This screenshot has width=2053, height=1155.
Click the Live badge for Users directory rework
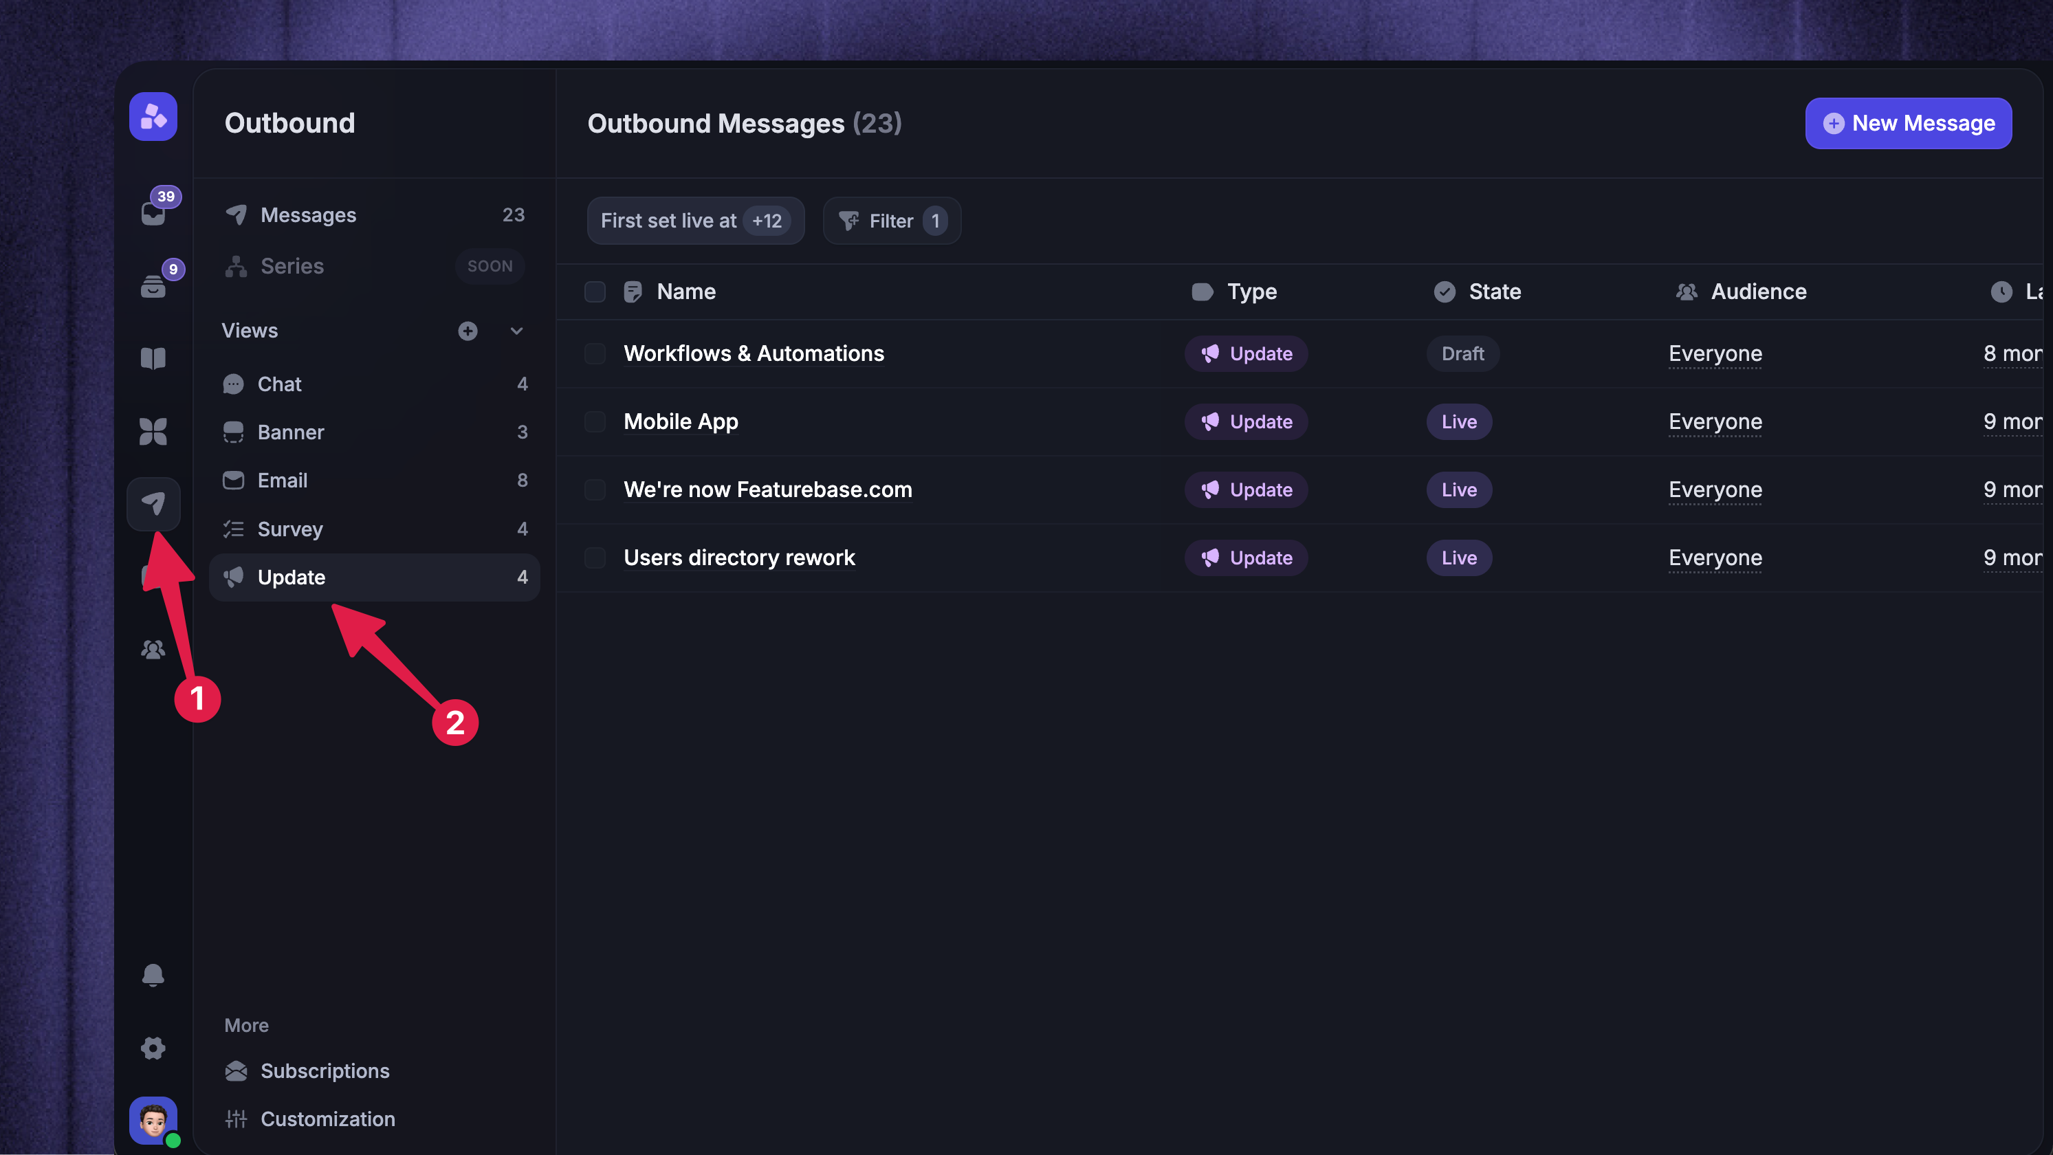coord(1459,558)
